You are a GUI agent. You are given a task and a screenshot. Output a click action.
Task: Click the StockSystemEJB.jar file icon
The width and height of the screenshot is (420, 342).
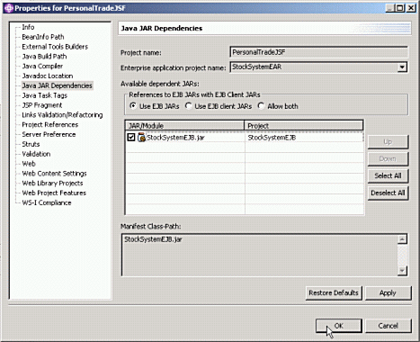pos(141,138)
